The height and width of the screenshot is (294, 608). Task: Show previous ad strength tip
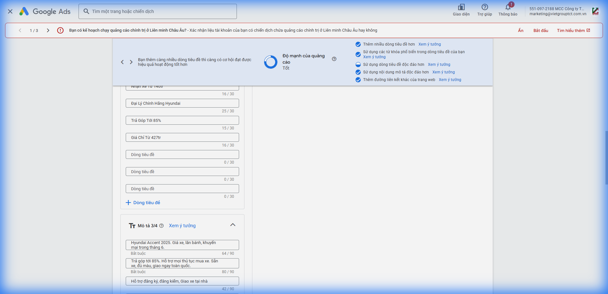(x=122, y=62)
